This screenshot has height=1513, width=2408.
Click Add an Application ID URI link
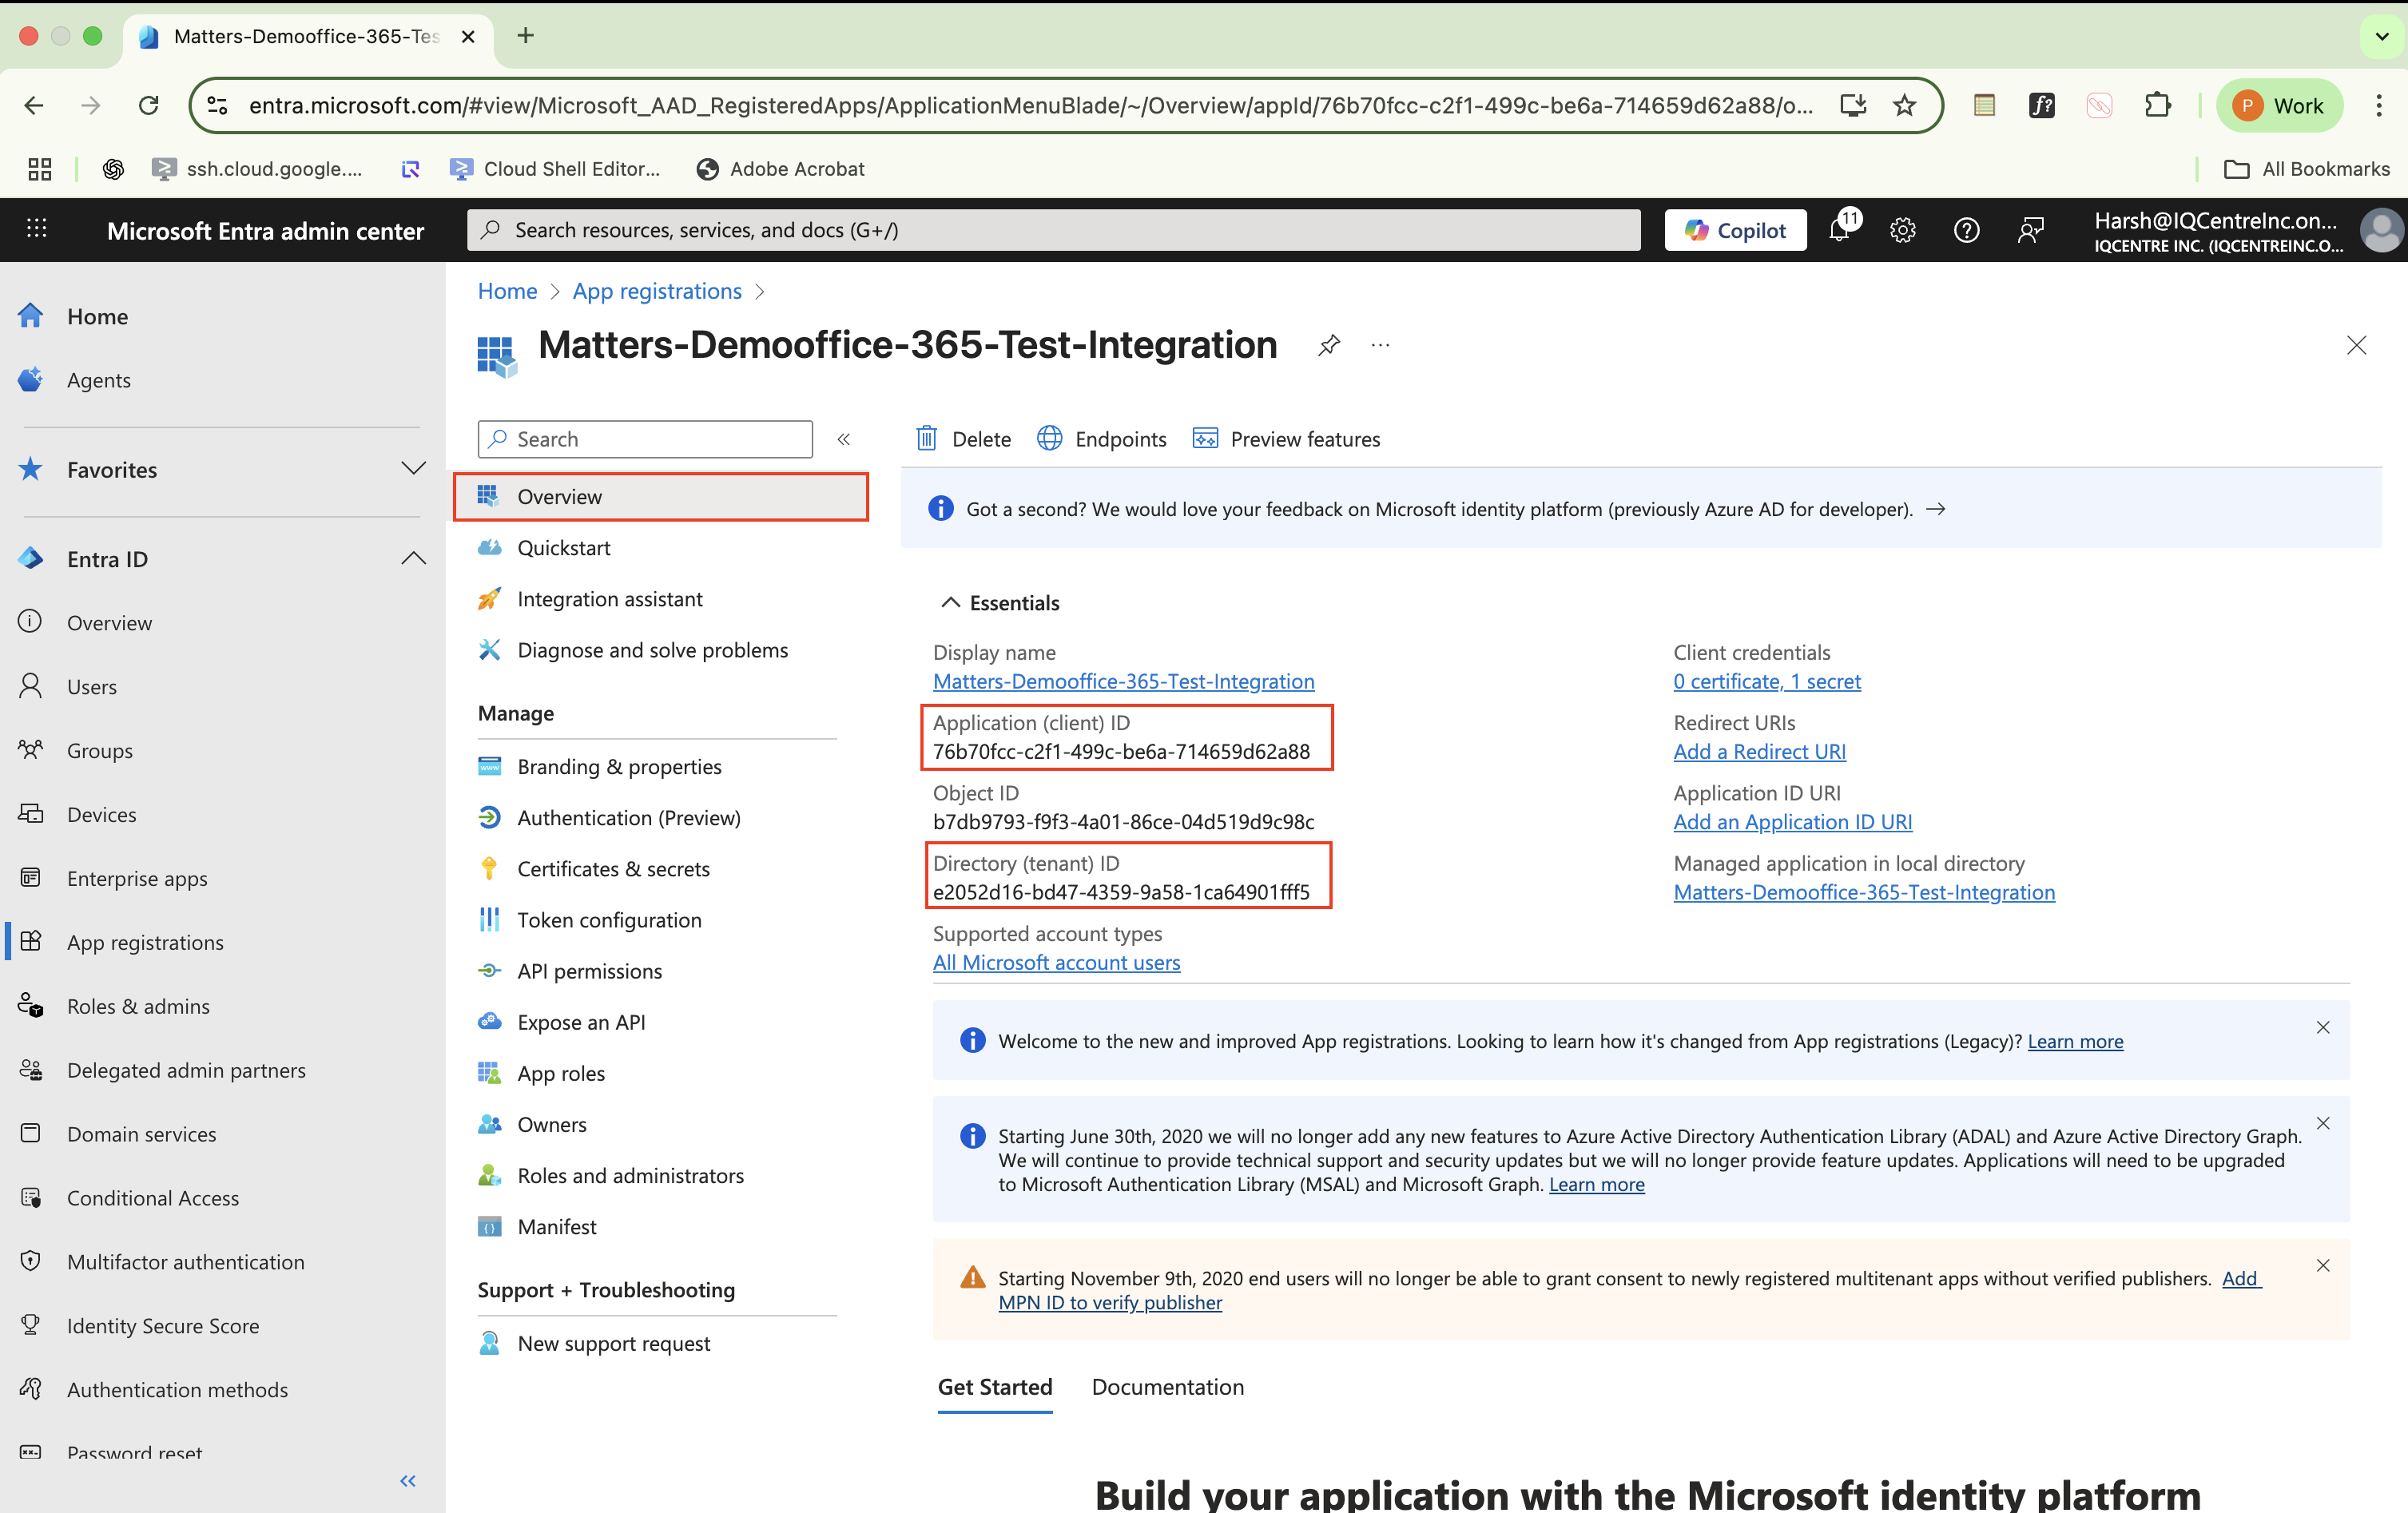[1793, 822]
